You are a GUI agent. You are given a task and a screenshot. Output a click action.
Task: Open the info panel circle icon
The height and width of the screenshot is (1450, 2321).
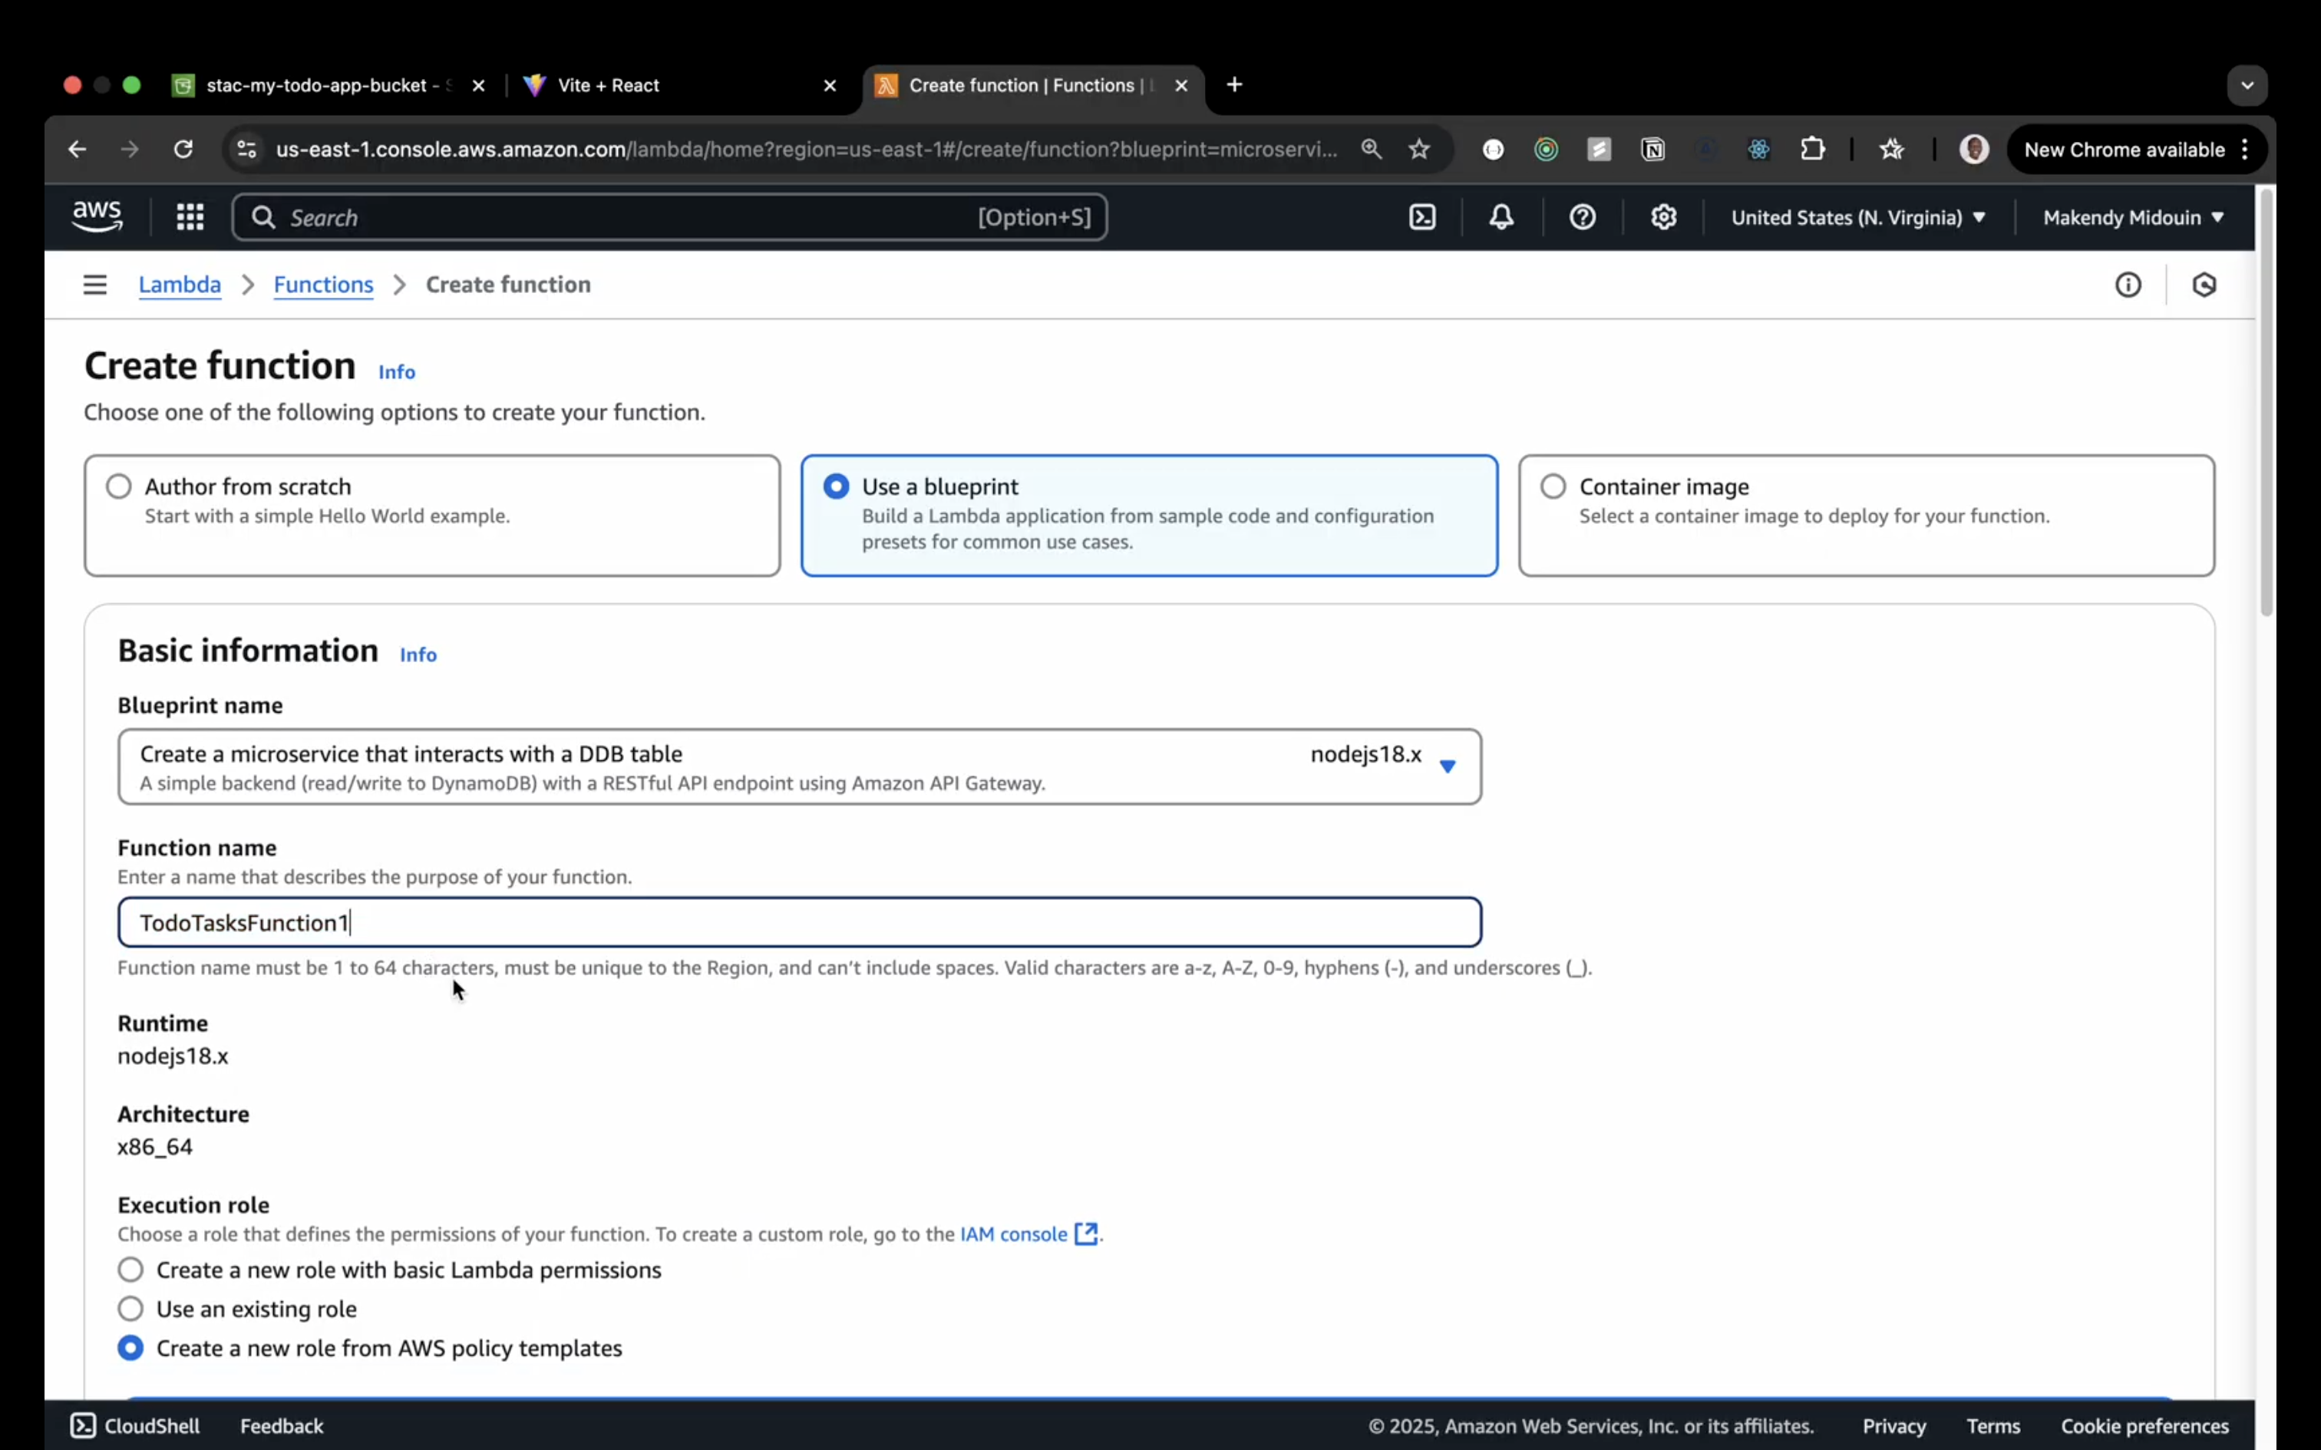(2128, 285)
